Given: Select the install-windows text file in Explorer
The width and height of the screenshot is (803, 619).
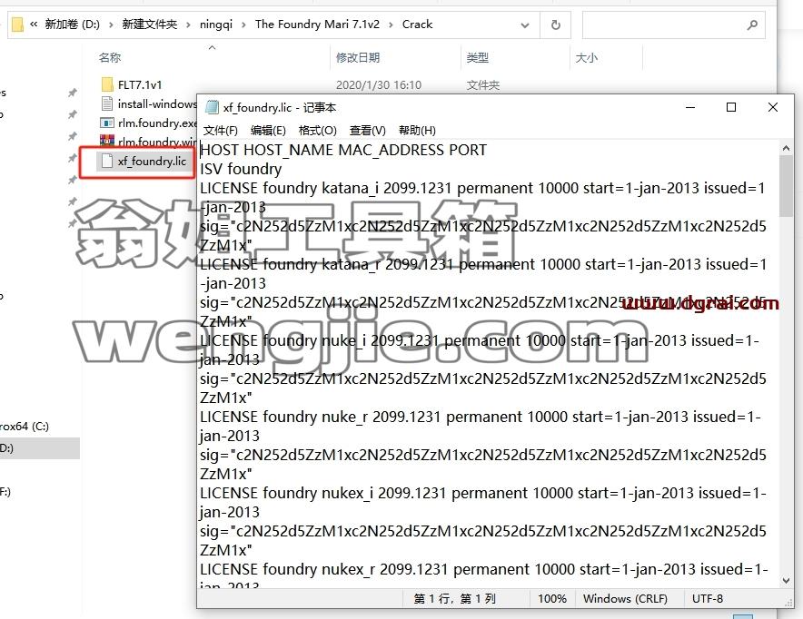Looking at the screenshot, I should [157, 103].
